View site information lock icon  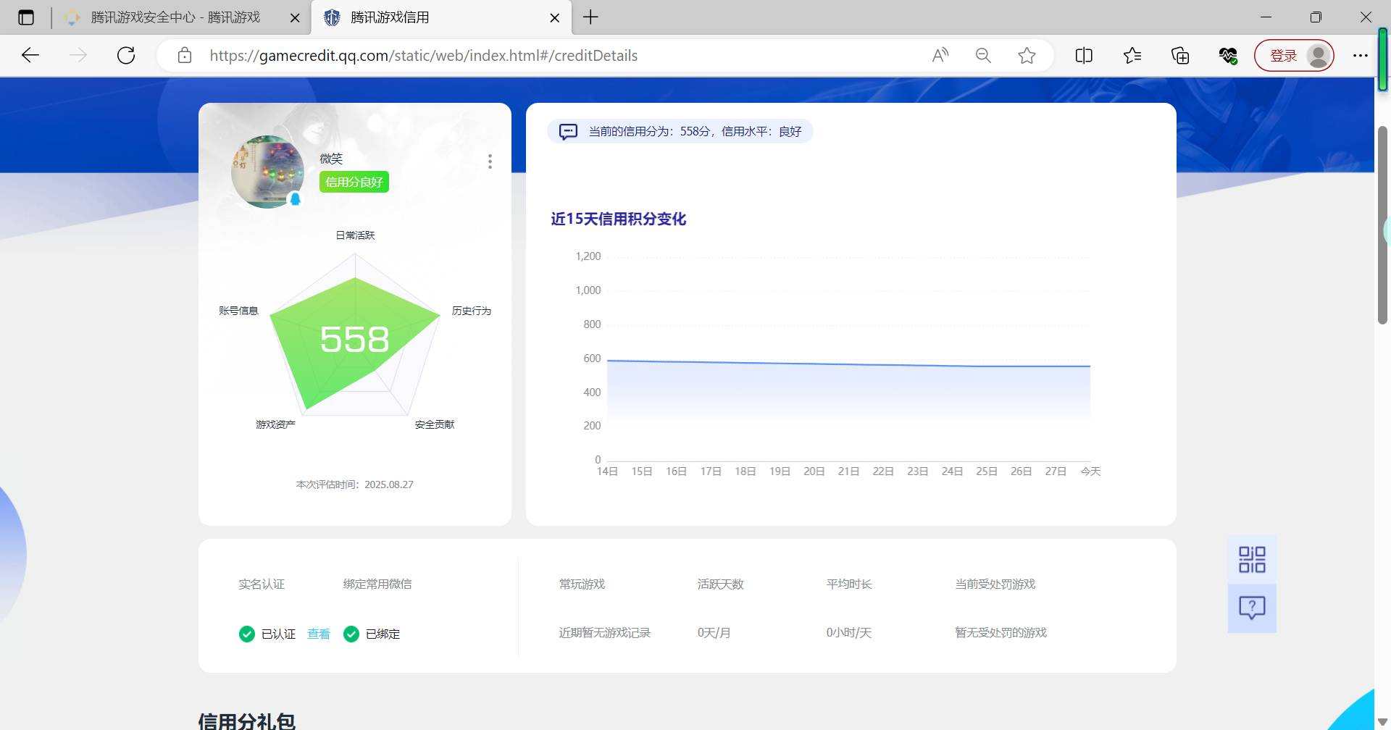click(x=185, y=56)
